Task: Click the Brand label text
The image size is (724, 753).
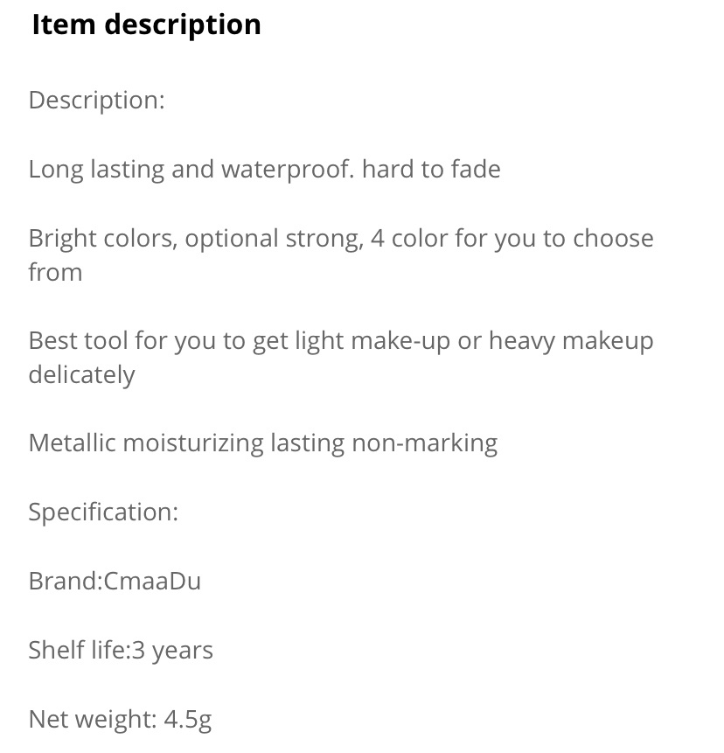Action: tap(65, 581)
